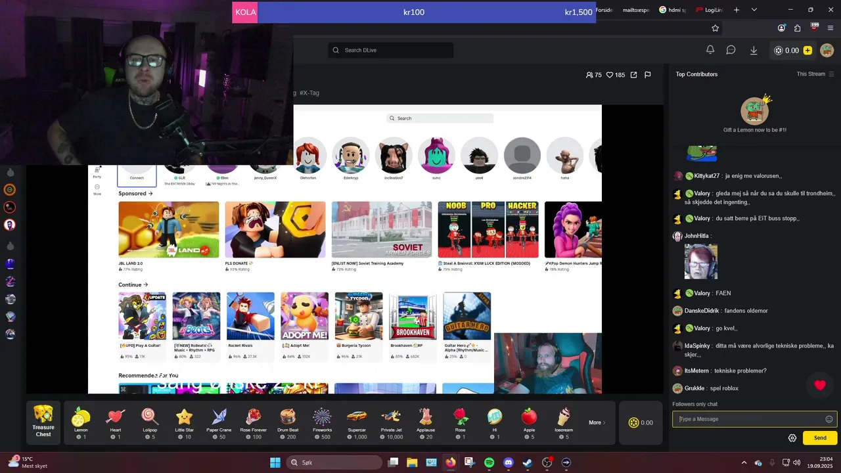
Task: Click DanskeDidrik's username in chat
Action: click(702, 311)
